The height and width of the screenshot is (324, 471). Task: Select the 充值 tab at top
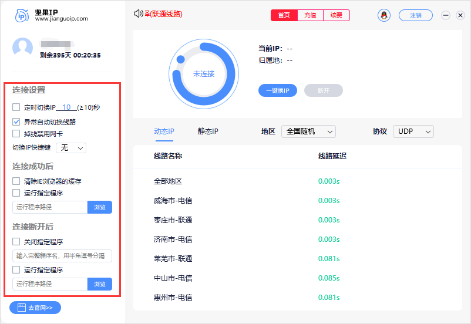[x=310, y=16]
